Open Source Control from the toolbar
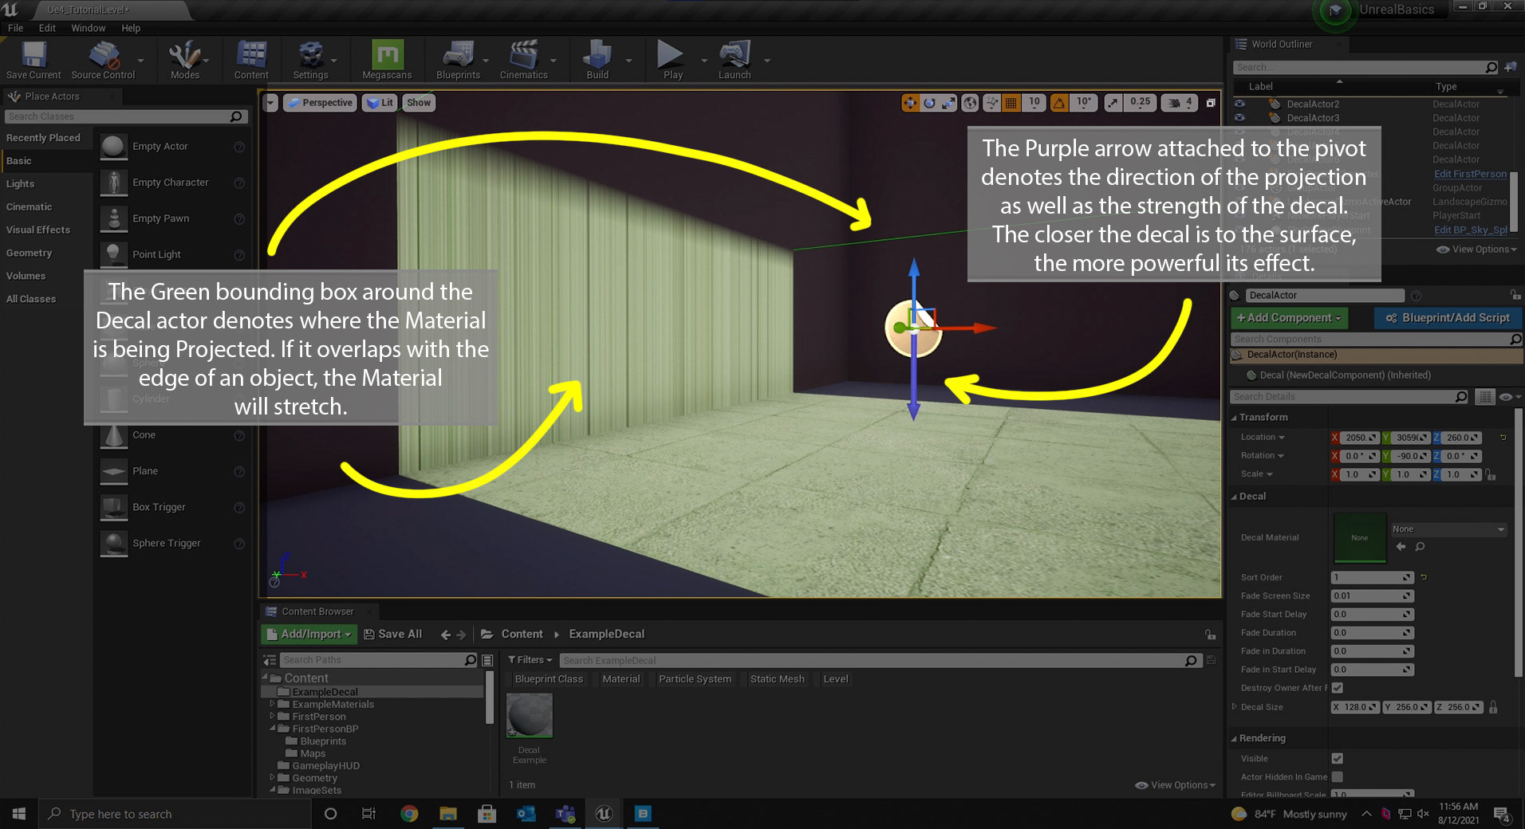This screenshot has height=829, width=1525. 103,60
